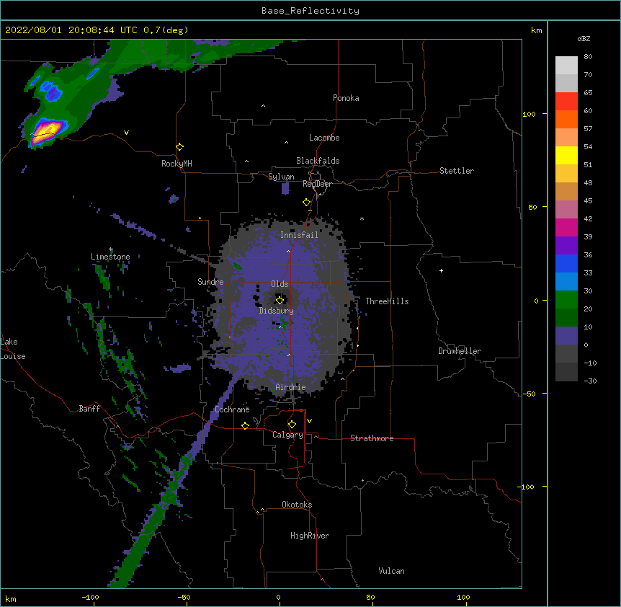Click the HighRiver label

click(x=309, y=536)
